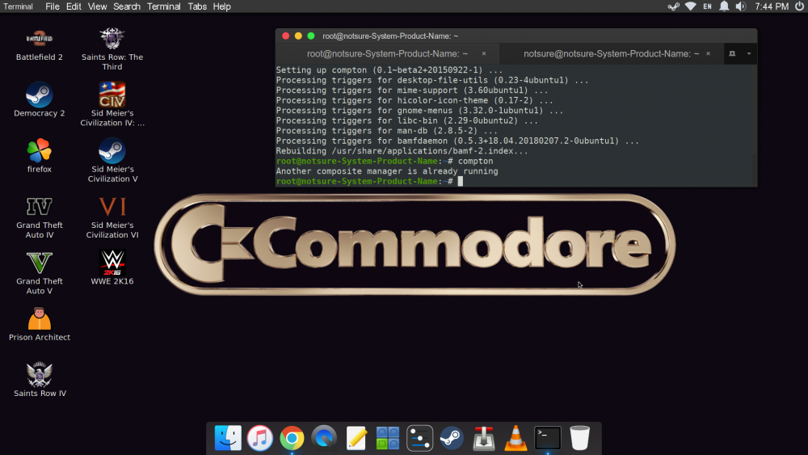Open the Search menu in menu bar
The height and width of the screenshot is (455, 808).
click(x=126, y=6)
